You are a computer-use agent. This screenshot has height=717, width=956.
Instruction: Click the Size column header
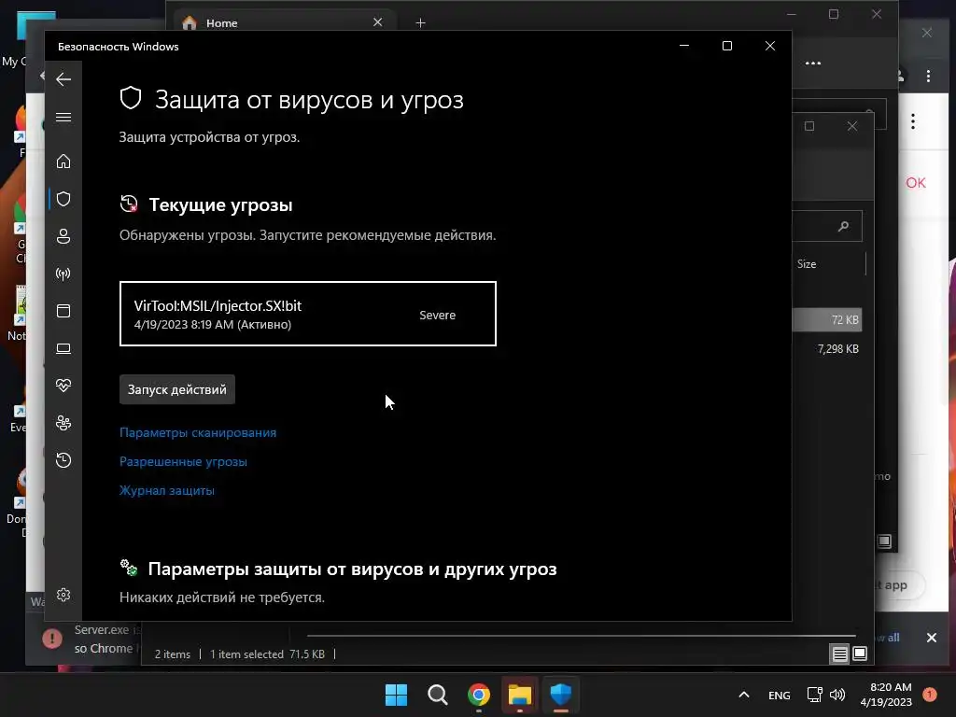(807, 264)
